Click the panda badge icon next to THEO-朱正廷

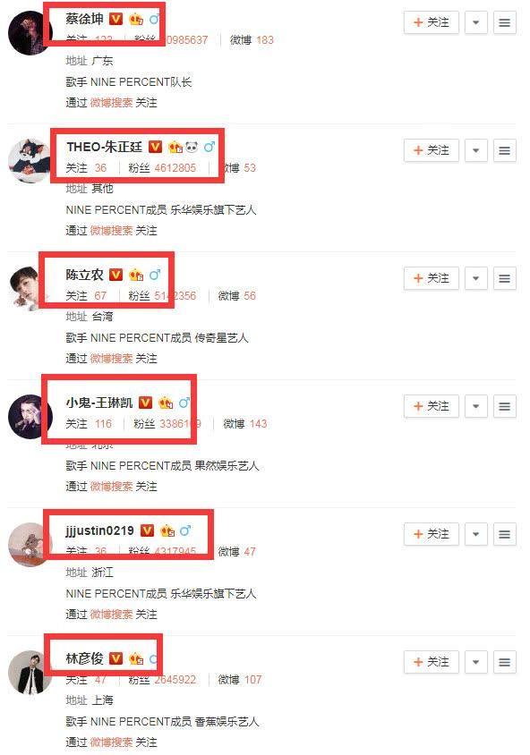192,147
